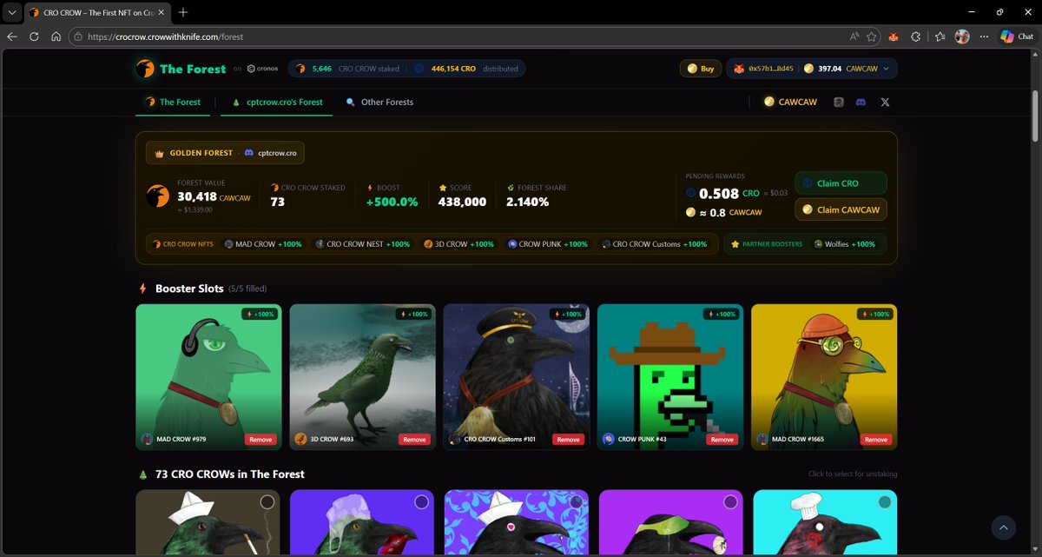The width and height of the screenshot is (1042, 557).
Task: Click the 446,154 CRO distributed stat
Action: pyautogui.click(x=465, y=69)
